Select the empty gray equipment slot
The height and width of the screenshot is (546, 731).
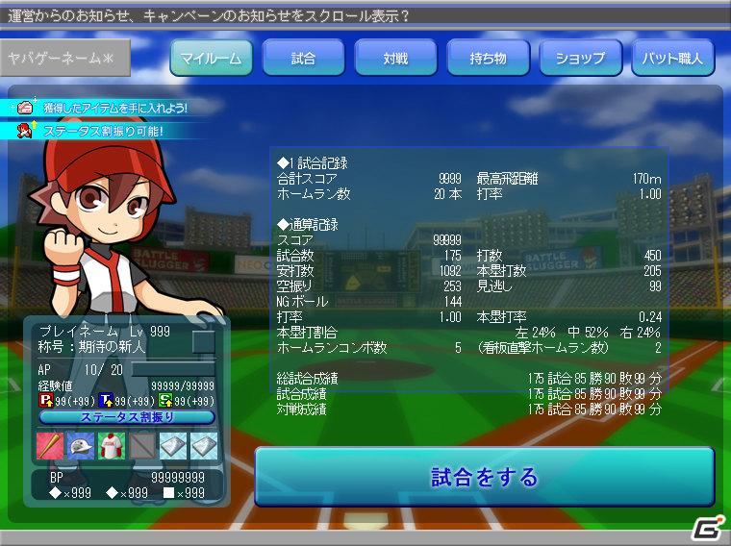coord(142,446)
